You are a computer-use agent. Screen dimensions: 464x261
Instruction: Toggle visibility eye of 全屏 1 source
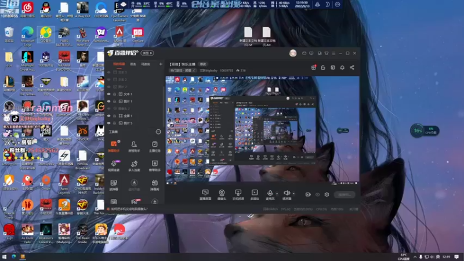[109, 115]
